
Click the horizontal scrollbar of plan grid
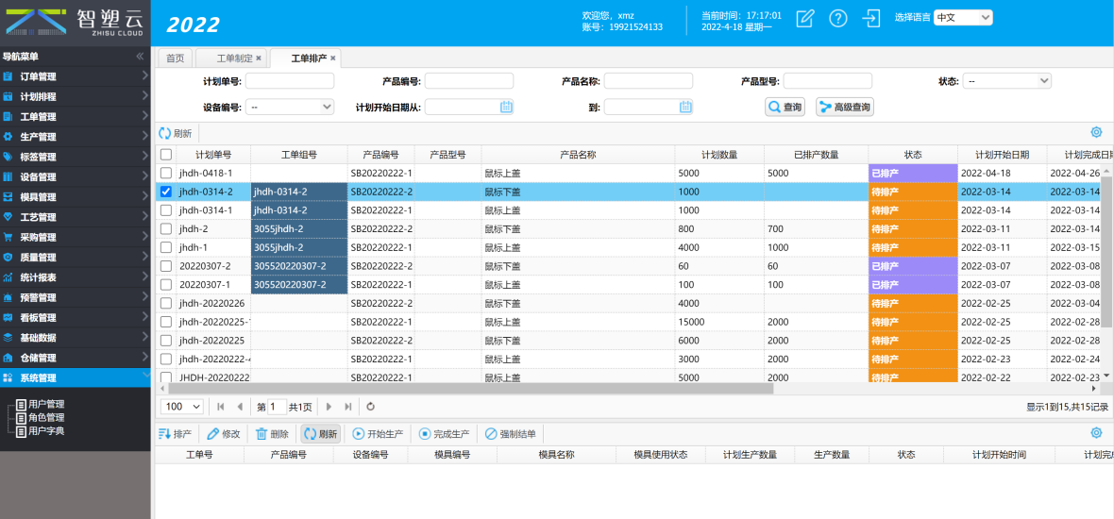469,389
